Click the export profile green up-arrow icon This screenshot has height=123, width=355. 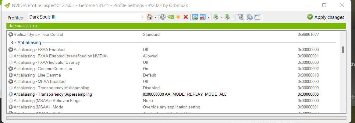(x=216, y=17)
